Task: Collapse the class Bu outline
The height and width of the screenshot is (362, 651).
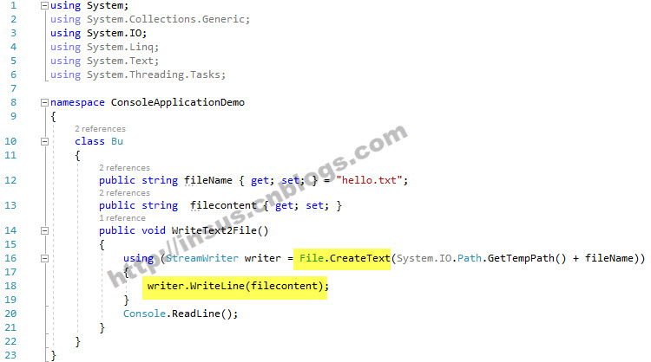Action: (x=44, y=141)
